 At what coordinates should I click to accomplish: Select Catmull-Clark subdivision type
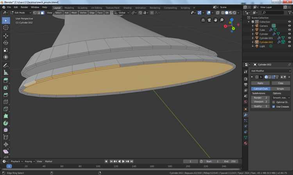click(x=261, y=89)
